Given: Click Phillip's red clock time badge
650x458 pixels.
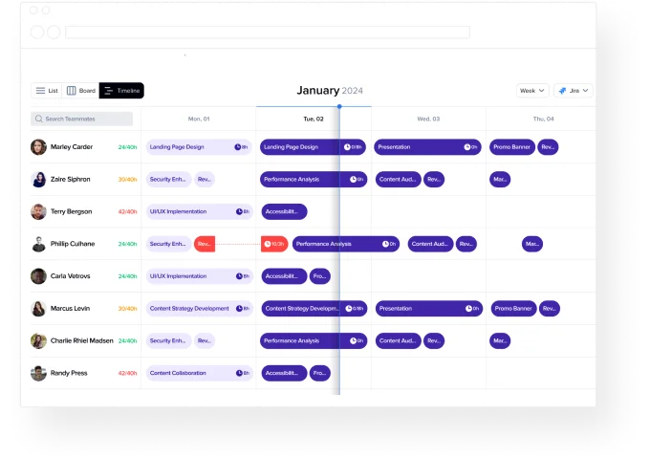Looking at the screenshot, I should click(274, 244).
